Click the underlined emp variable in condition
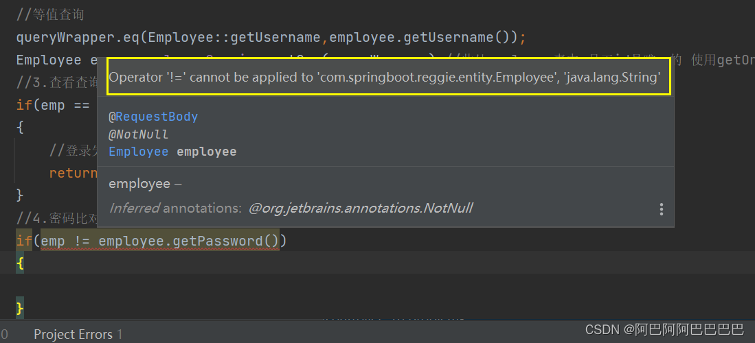Image resolution: width=755 pixels, height=343 pixels. coord(53,241)
